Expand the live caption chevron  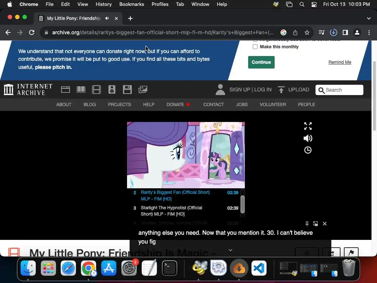pos(230,250)
